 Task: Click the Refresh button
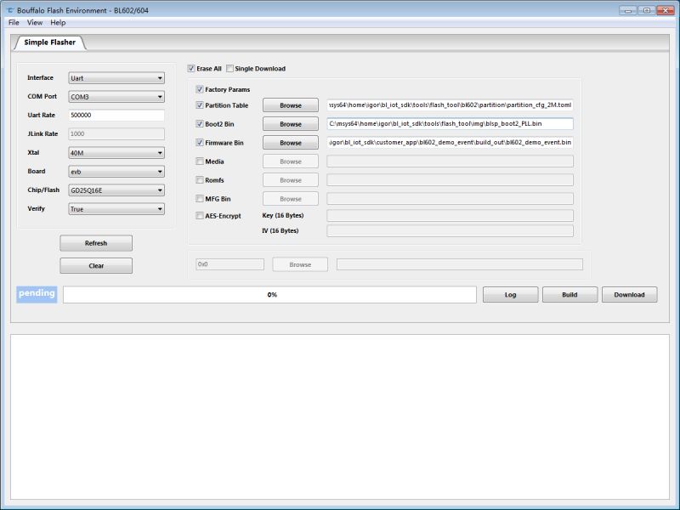(x=96, y=243)
